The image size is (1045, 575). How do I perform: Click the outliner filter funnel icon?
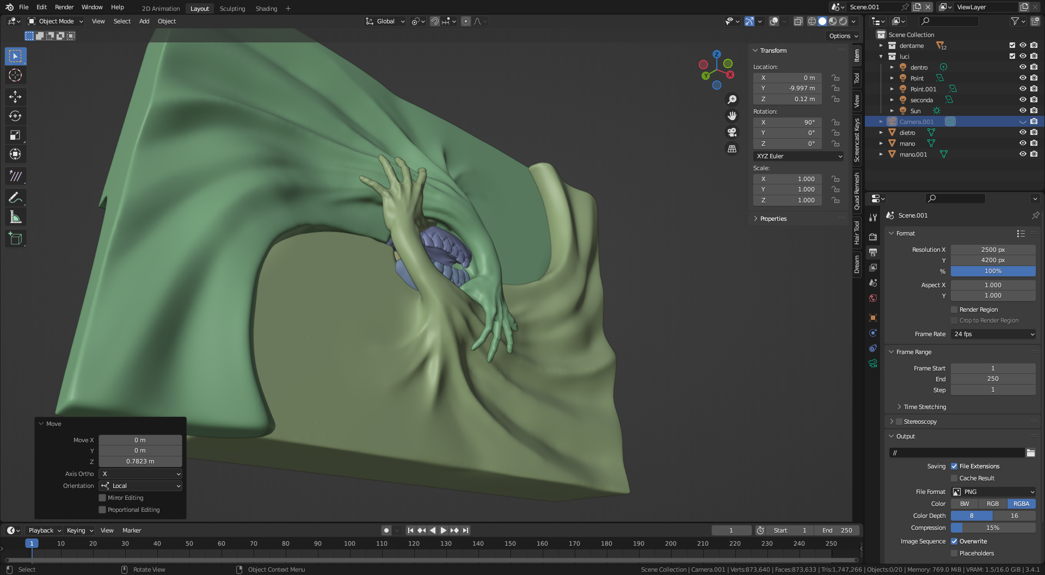pyautogui.click(x=1015, y=21)
